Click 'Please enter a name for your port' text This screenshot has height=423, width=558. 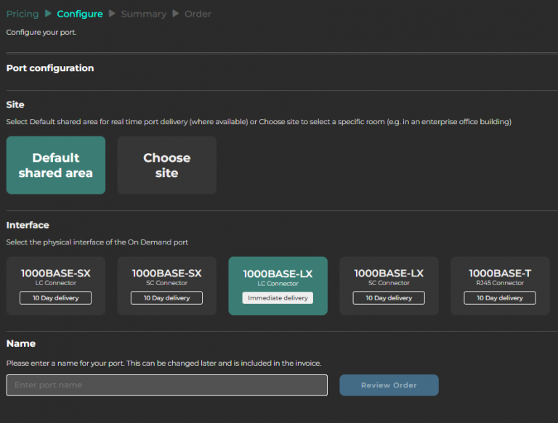coord(163,363)
